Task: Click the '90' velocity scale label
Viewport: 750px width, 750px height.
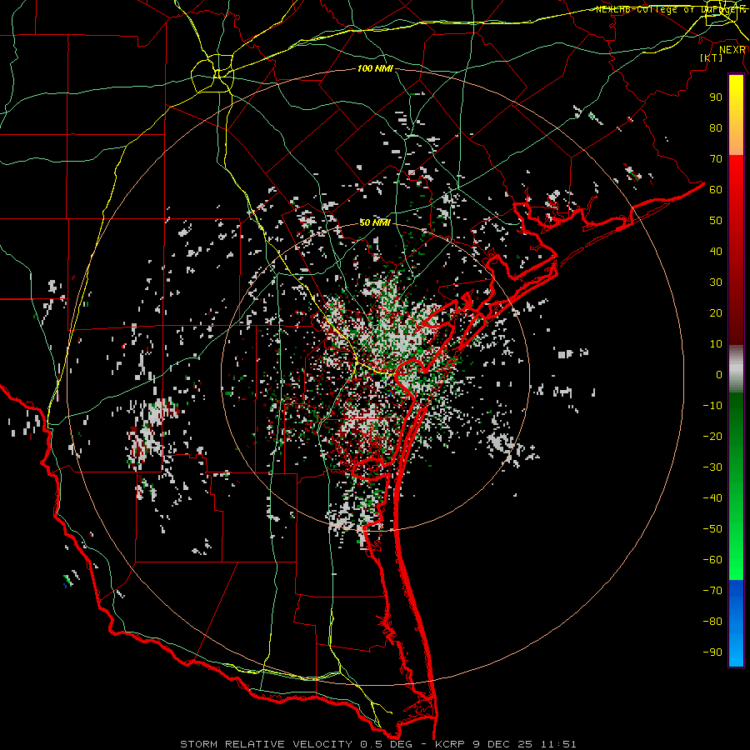Action: click(716, 97)
